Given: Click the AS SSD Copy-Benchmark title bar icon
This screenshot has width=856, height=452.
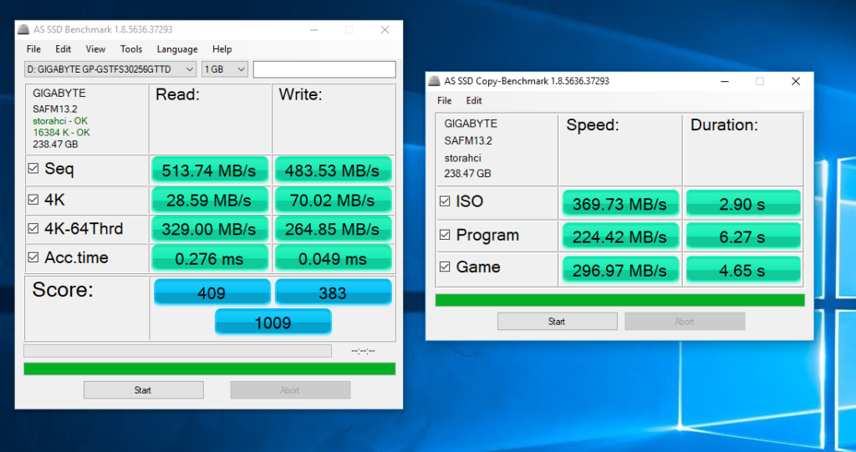Looking at the screenshot, I should point(434,81).
